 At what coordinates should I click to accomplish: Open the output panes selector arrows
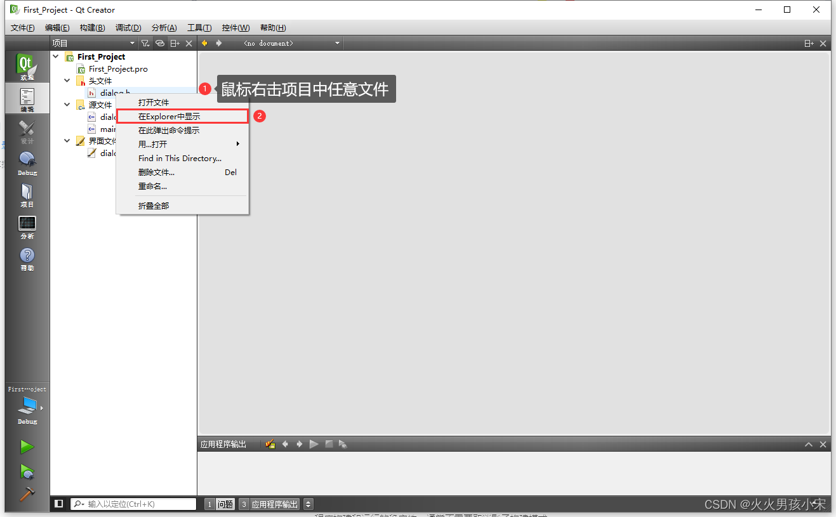point(309,504)
